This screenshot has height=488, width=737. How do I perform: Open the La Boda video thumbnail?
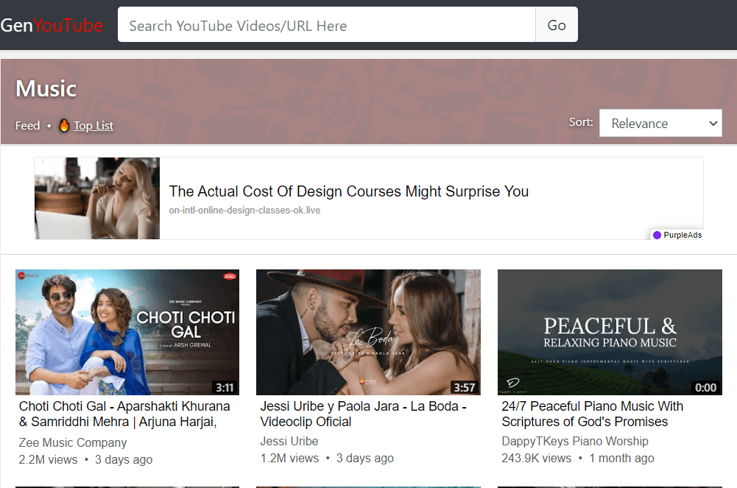point(368,332)
